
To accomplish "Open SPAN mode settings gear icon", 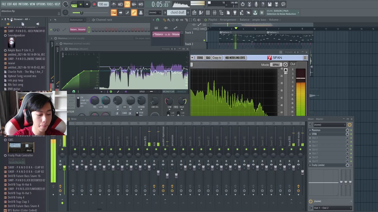I will tap(285, 65).
